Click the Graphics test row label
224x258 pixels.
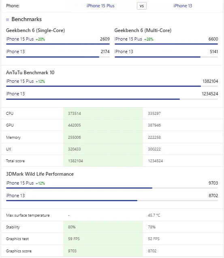point(17,239)
